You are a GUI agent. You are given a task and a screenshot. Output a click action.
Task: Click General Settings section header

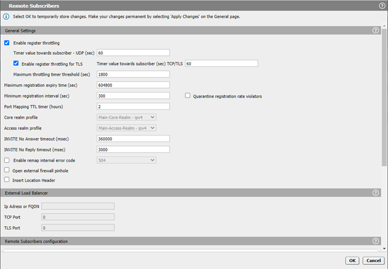point(190,30)
